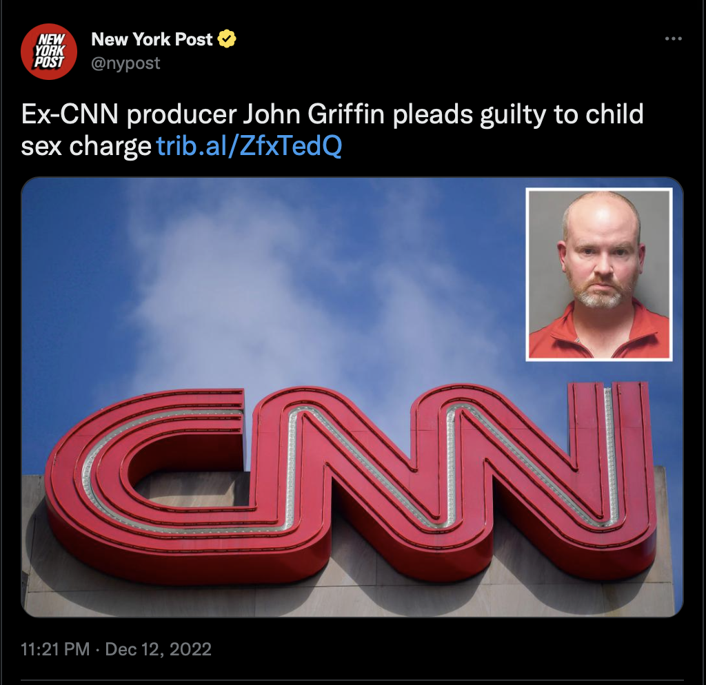This screenshot has height=685, width=706.
Task: Open the attached CNN sign image
Action: [x=352, y=397]
